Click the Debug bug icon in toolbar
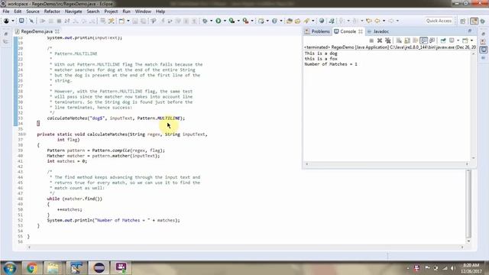The height and width of the screenshot is (275, 489). 205,21
